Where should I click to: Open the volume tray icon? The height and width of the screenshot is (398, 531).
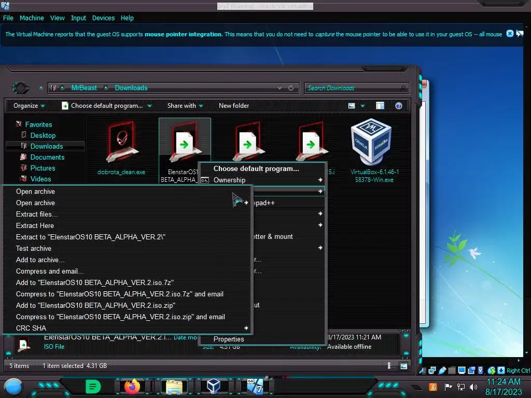(473, 387)
